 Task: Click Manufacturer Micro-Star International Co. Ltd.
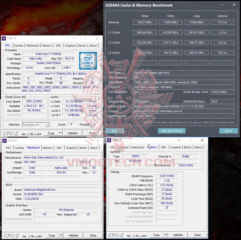[61, 157]
